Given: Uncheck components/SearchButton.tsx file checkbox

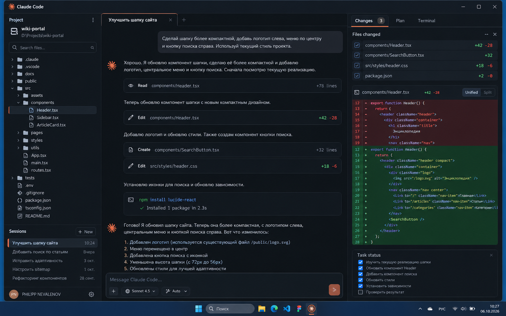Looking at the screenshot, I should point(357,55).
